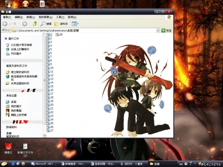Click the side pane scrollbar thumb
The image size is (223, 167).
(x=44, y=80)
